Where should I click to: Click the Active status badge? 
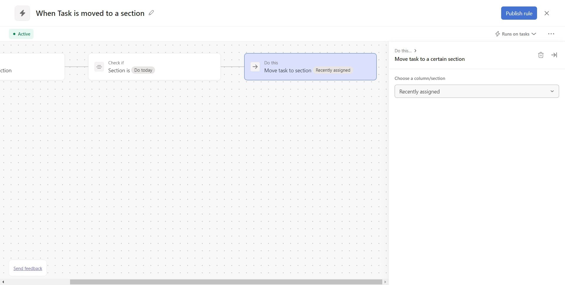[x=21, y=34]
